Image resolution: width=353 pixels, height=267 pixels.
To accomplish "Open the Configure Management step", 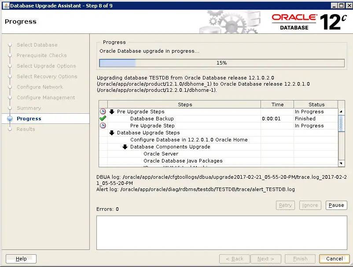I will click(x=46, y=97).
